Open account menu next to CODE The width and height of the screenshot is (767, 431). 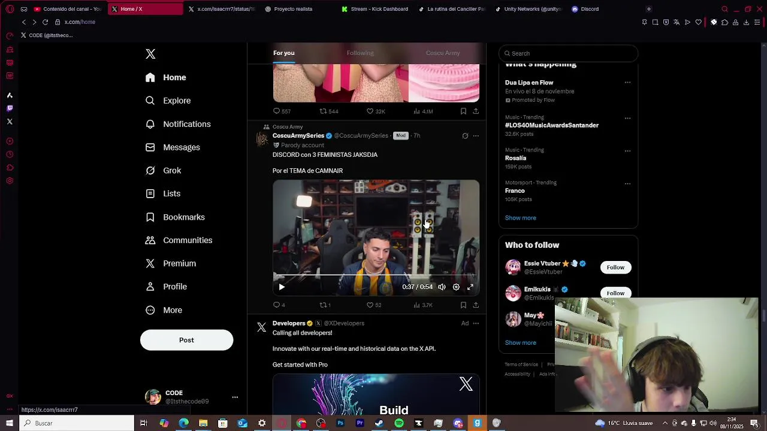click(235, 397)
